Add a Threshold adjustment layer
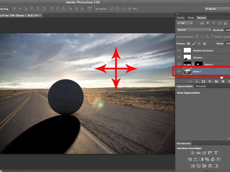The height and width of the screenshot is (172, 230). 204,166
